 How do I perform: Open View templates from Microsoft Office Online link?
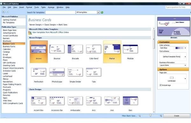point(50,32)
